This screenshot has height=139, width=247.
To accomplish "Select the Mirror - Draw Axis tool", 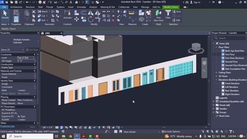I will [x=98, y=12].
